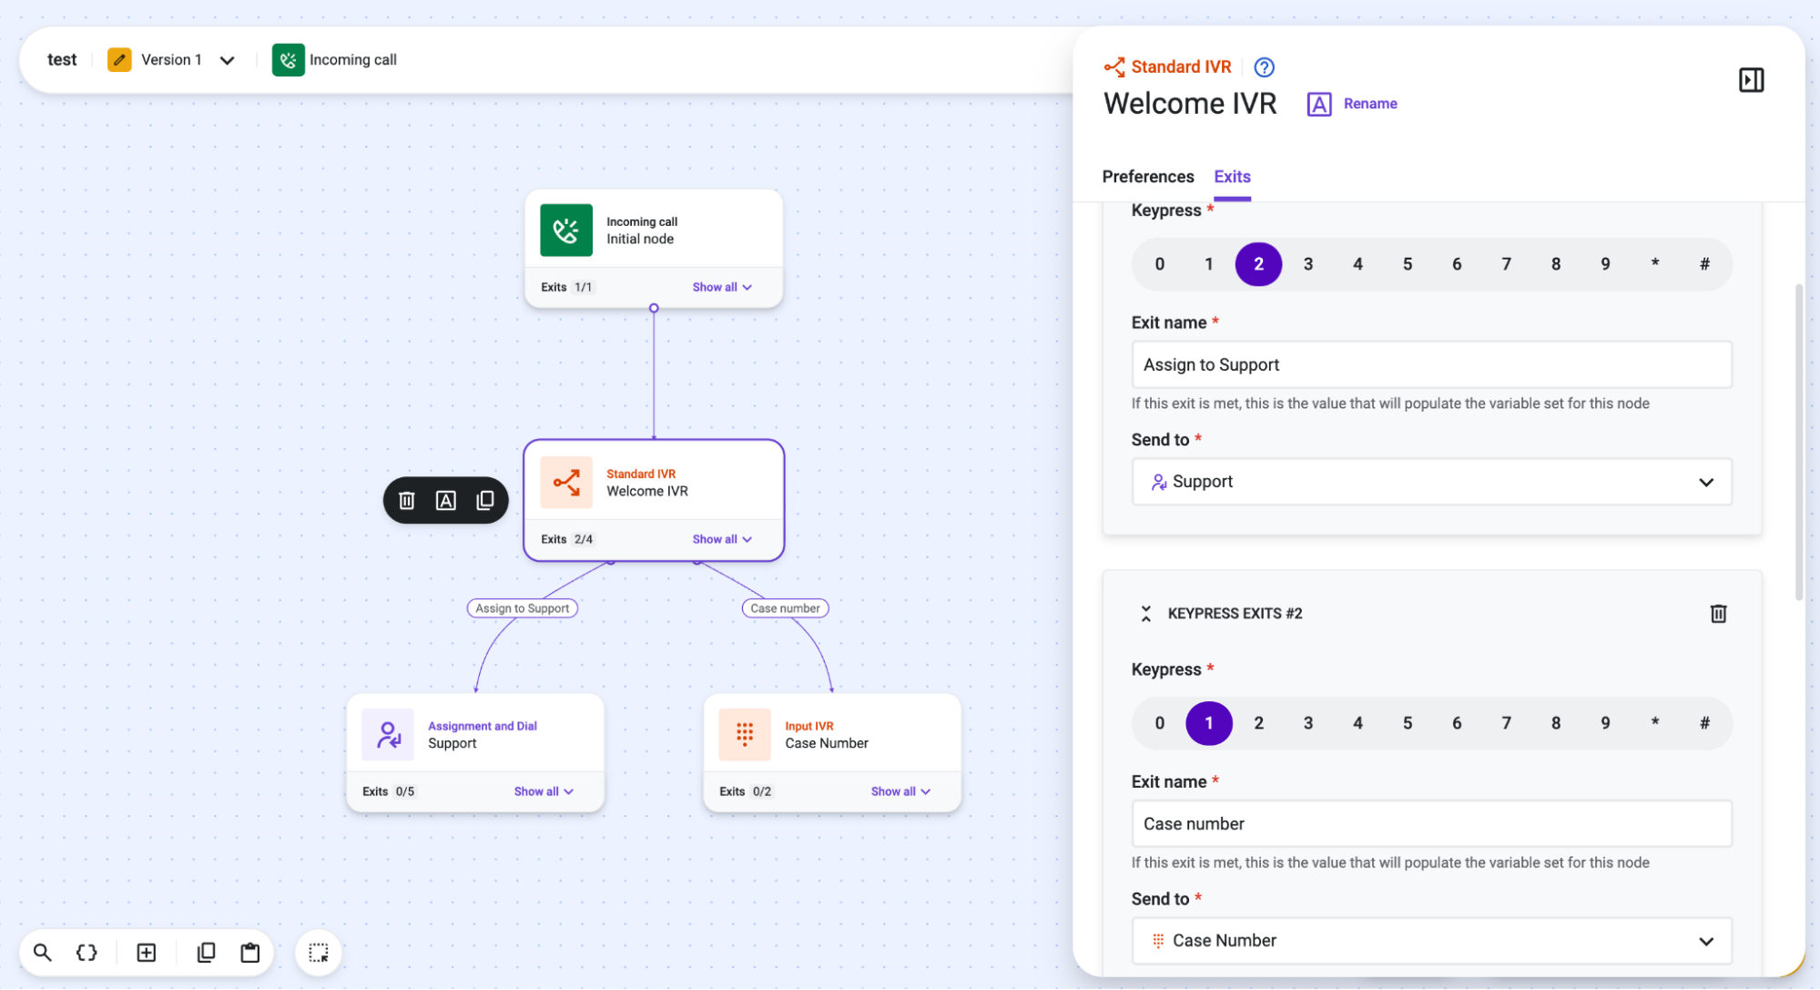Open the Send to Support dropdown

click(1431, 482)
